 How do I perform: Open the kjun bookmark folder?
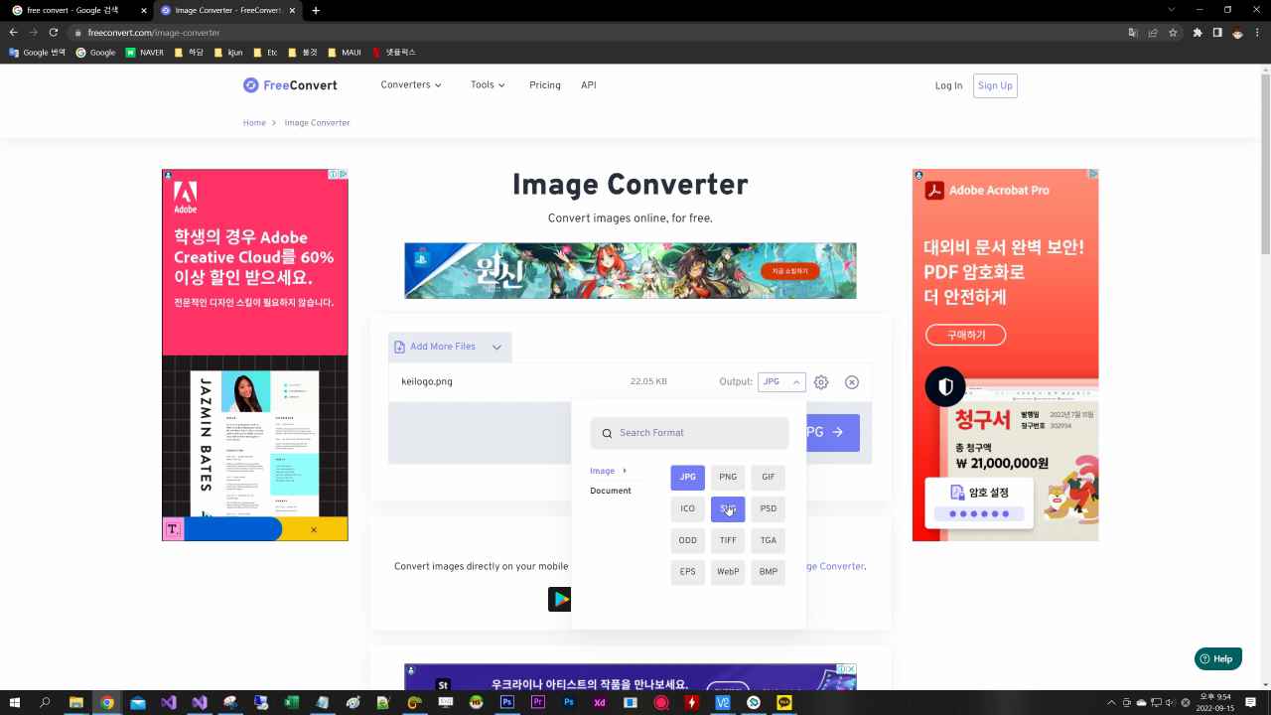[x=227, y=52]
